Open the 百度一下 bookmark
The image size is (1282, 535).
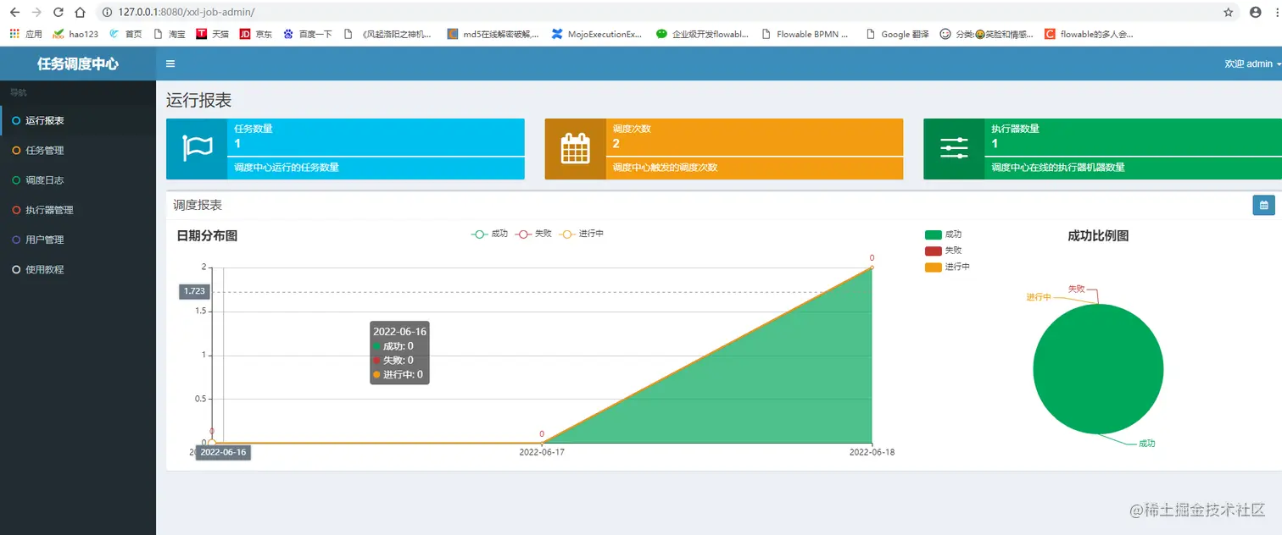[308, 34]
